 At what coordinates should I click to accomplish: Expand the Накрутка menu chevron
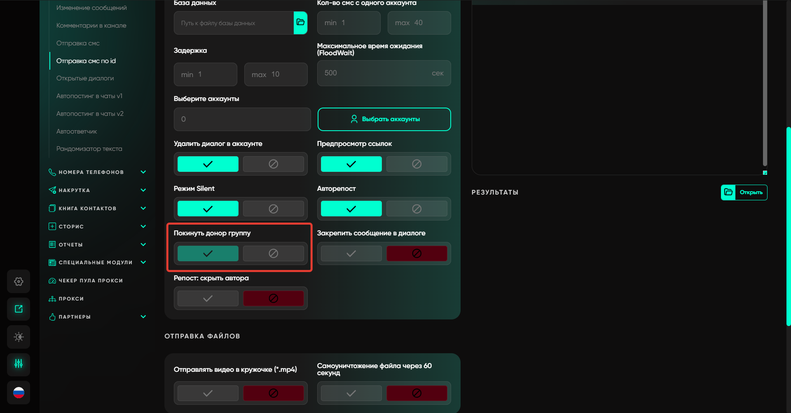coord(143,190)
